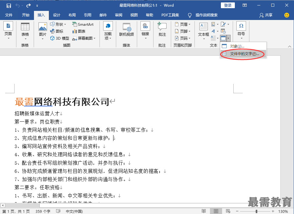The image size is (294, 214).
Task: Click 第 1 页, 共 1 页 in status bar
Action: coord(16,211)
